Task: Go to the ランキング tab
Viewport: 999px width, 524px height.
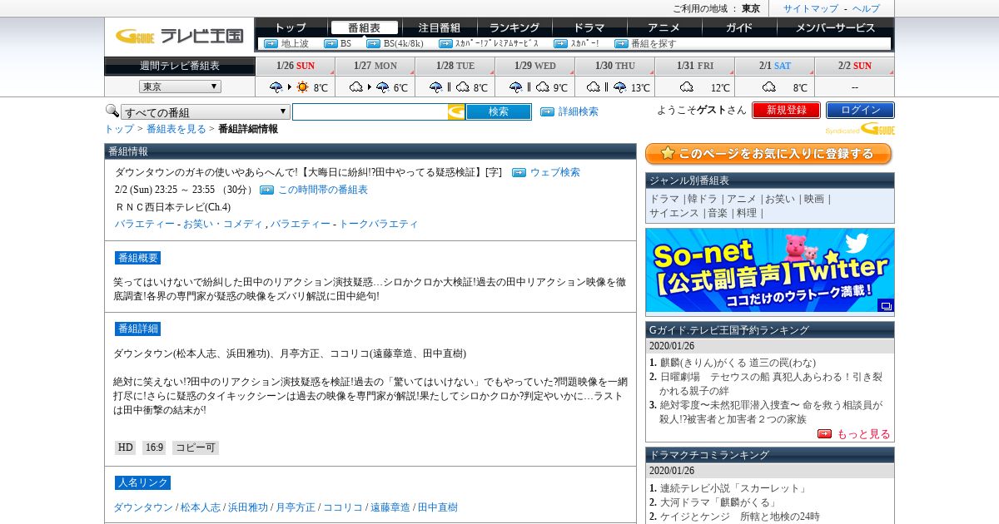Action: 514,27
